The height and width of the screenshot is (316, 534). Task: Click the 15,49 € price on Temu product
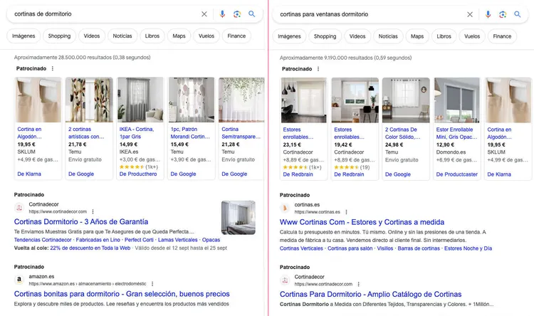(x=179, y=144)
